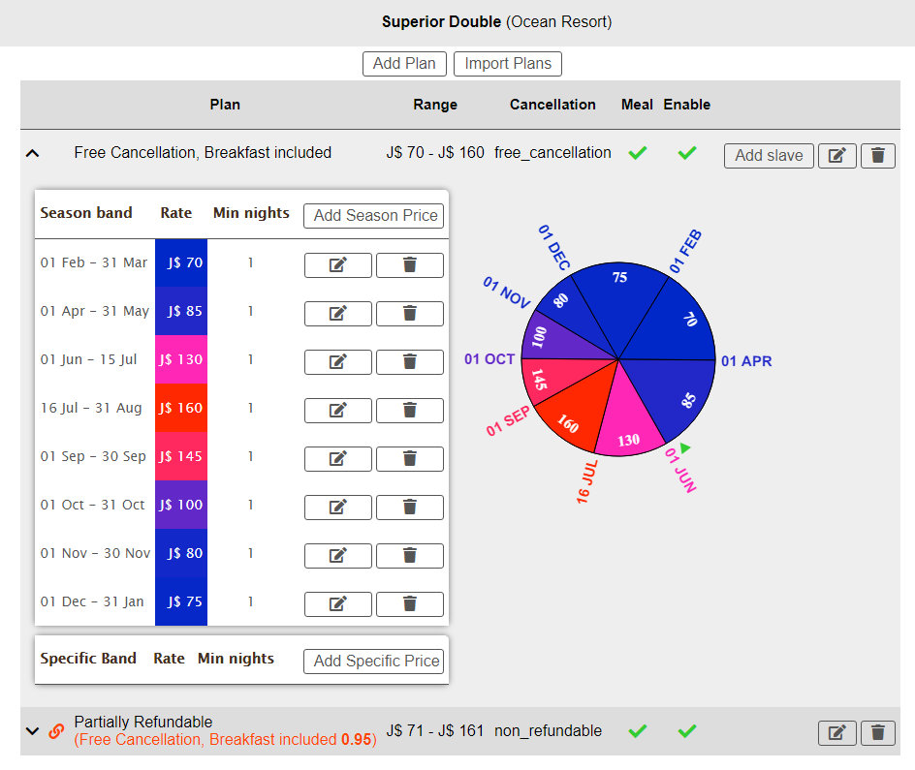Image resolution: width=915 pixels, height=770 pixels.
Task: Click the J$ 70 rate color cell
Action: coord(181,262)
